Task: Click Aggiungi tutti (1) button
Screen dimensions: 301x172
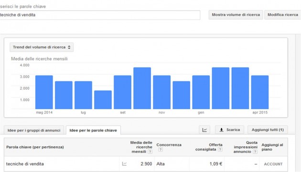Action: coord(268,130)
